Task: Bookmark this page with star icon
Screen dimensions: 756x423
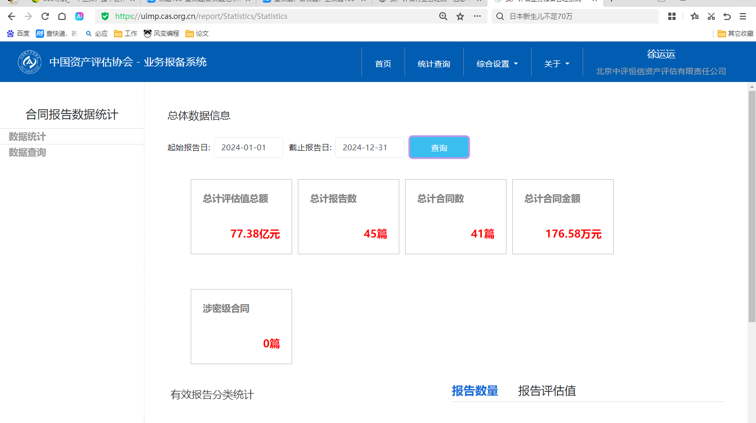Action: pos(460,16)
